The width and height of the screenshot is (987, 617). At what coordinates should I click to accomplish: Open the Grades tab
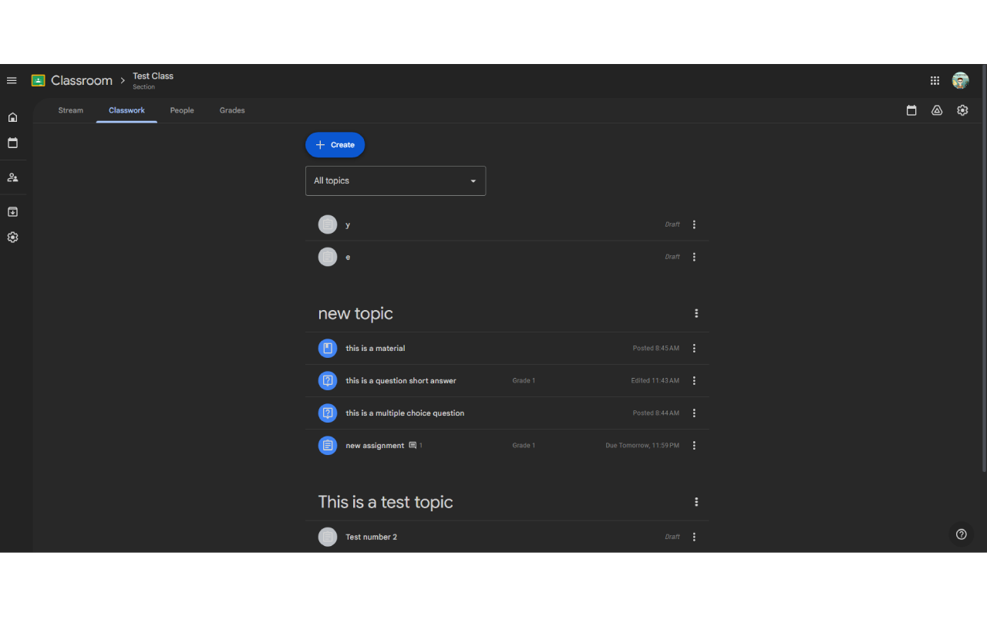[x=232, y=110]
